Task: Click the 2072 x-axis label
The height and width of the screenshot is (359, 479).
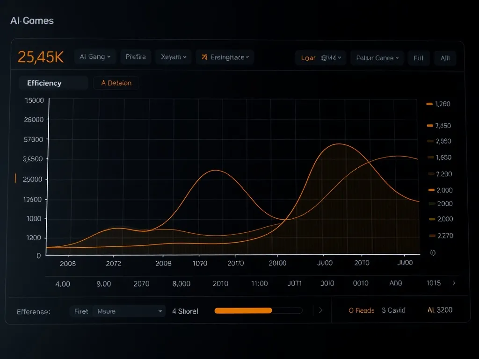Action: [113, 264]
